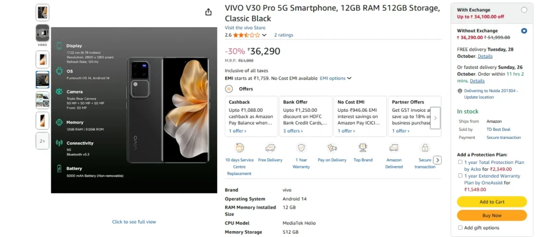Select the Without Exchange radio option
Screen dimensions: 559x237
coord(524,31)
